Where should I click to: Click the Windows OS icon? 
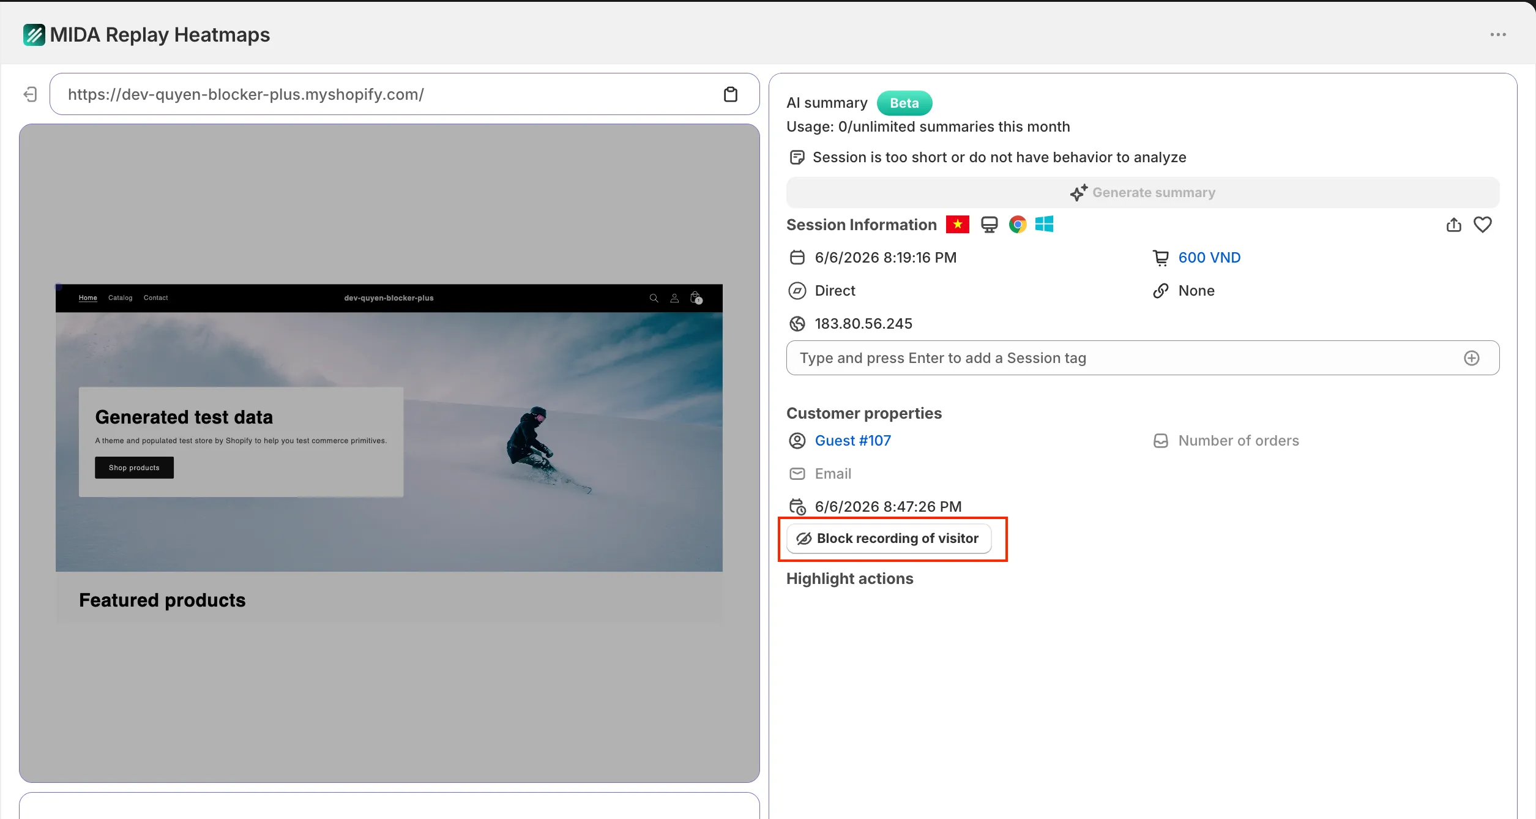tap(1044, 225)
